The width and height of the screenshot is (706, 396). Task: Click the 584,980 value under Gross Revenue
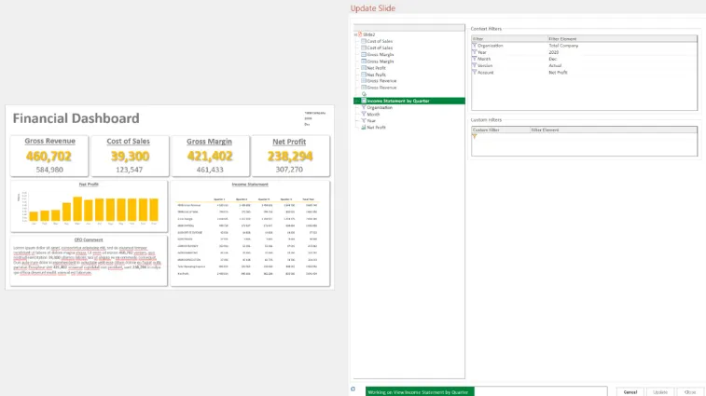[49, 170]
